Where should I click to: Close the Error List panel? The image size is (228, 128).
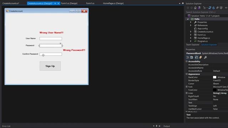(160, 126)
